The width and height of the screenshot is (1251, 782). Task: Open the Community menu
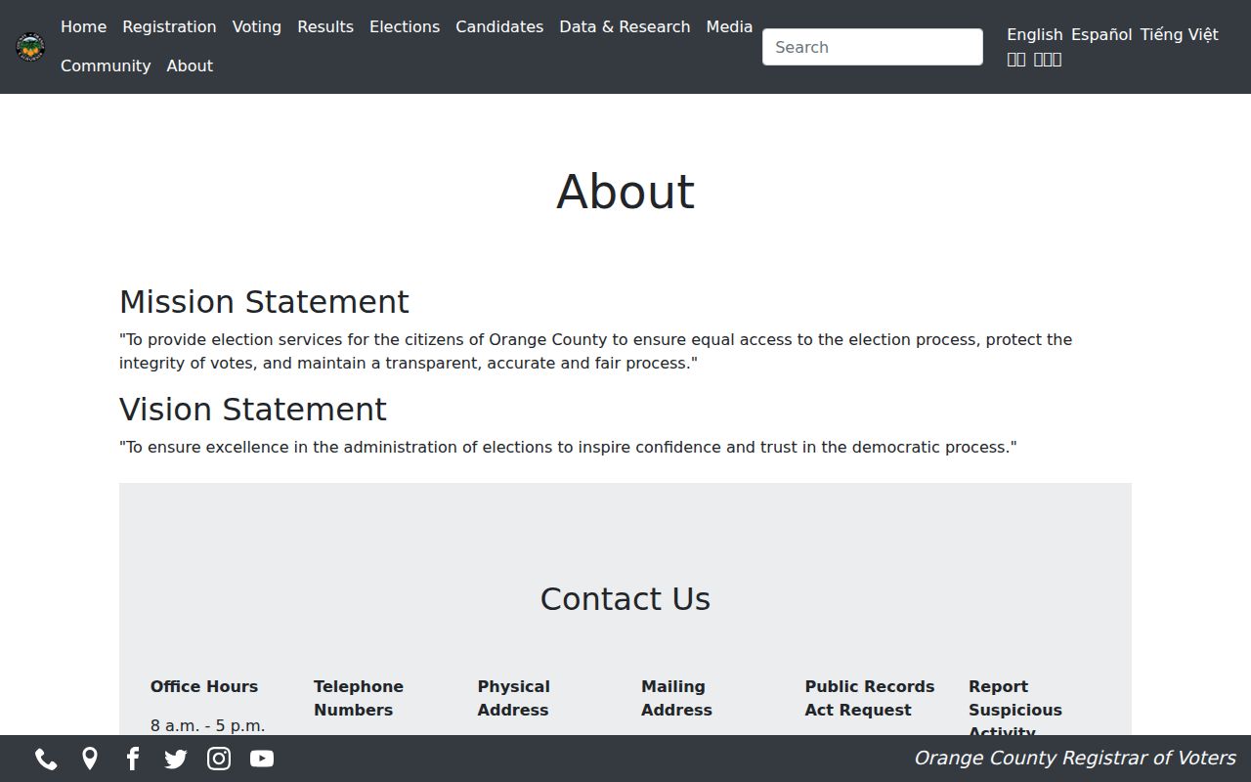click(x=106, y=66)
